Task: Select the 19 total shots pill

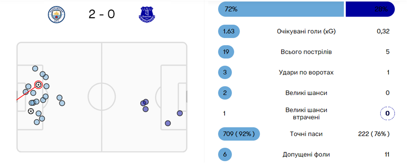Action: click(227, 52)
